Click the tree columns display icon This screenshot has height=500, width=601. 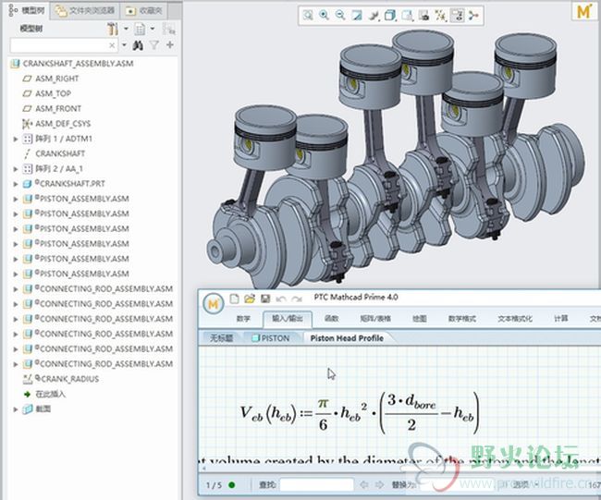[x=140, y=30]
